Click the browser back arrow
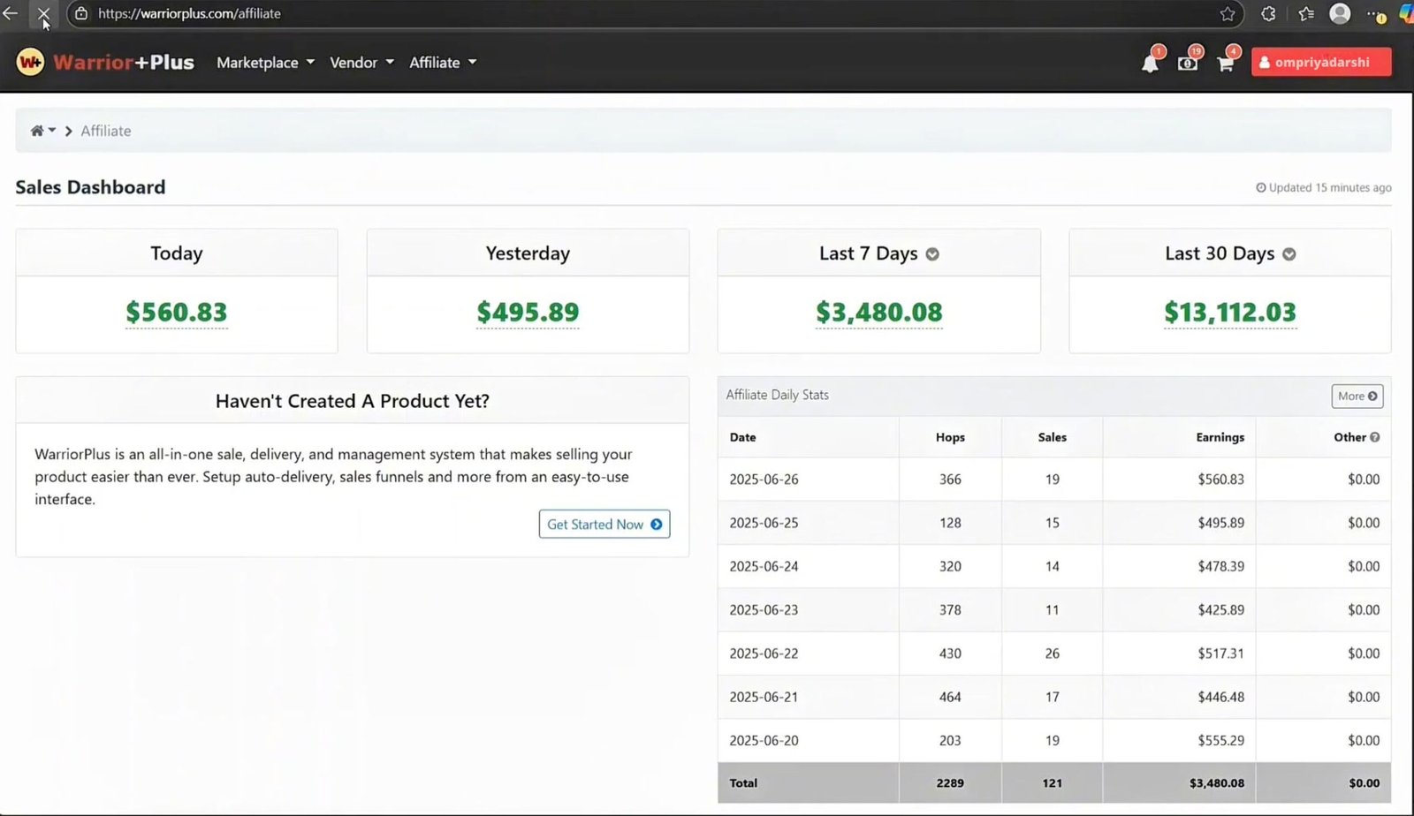Screen dimensions: 1414x816 tap(11, 13)
